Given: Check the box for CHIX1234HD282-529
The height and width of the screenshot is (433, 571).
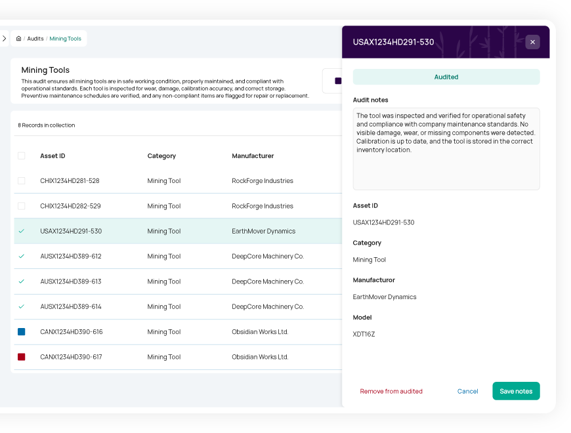Looking at the screenshot, I should pyautogui.click(x=22, y=206).
